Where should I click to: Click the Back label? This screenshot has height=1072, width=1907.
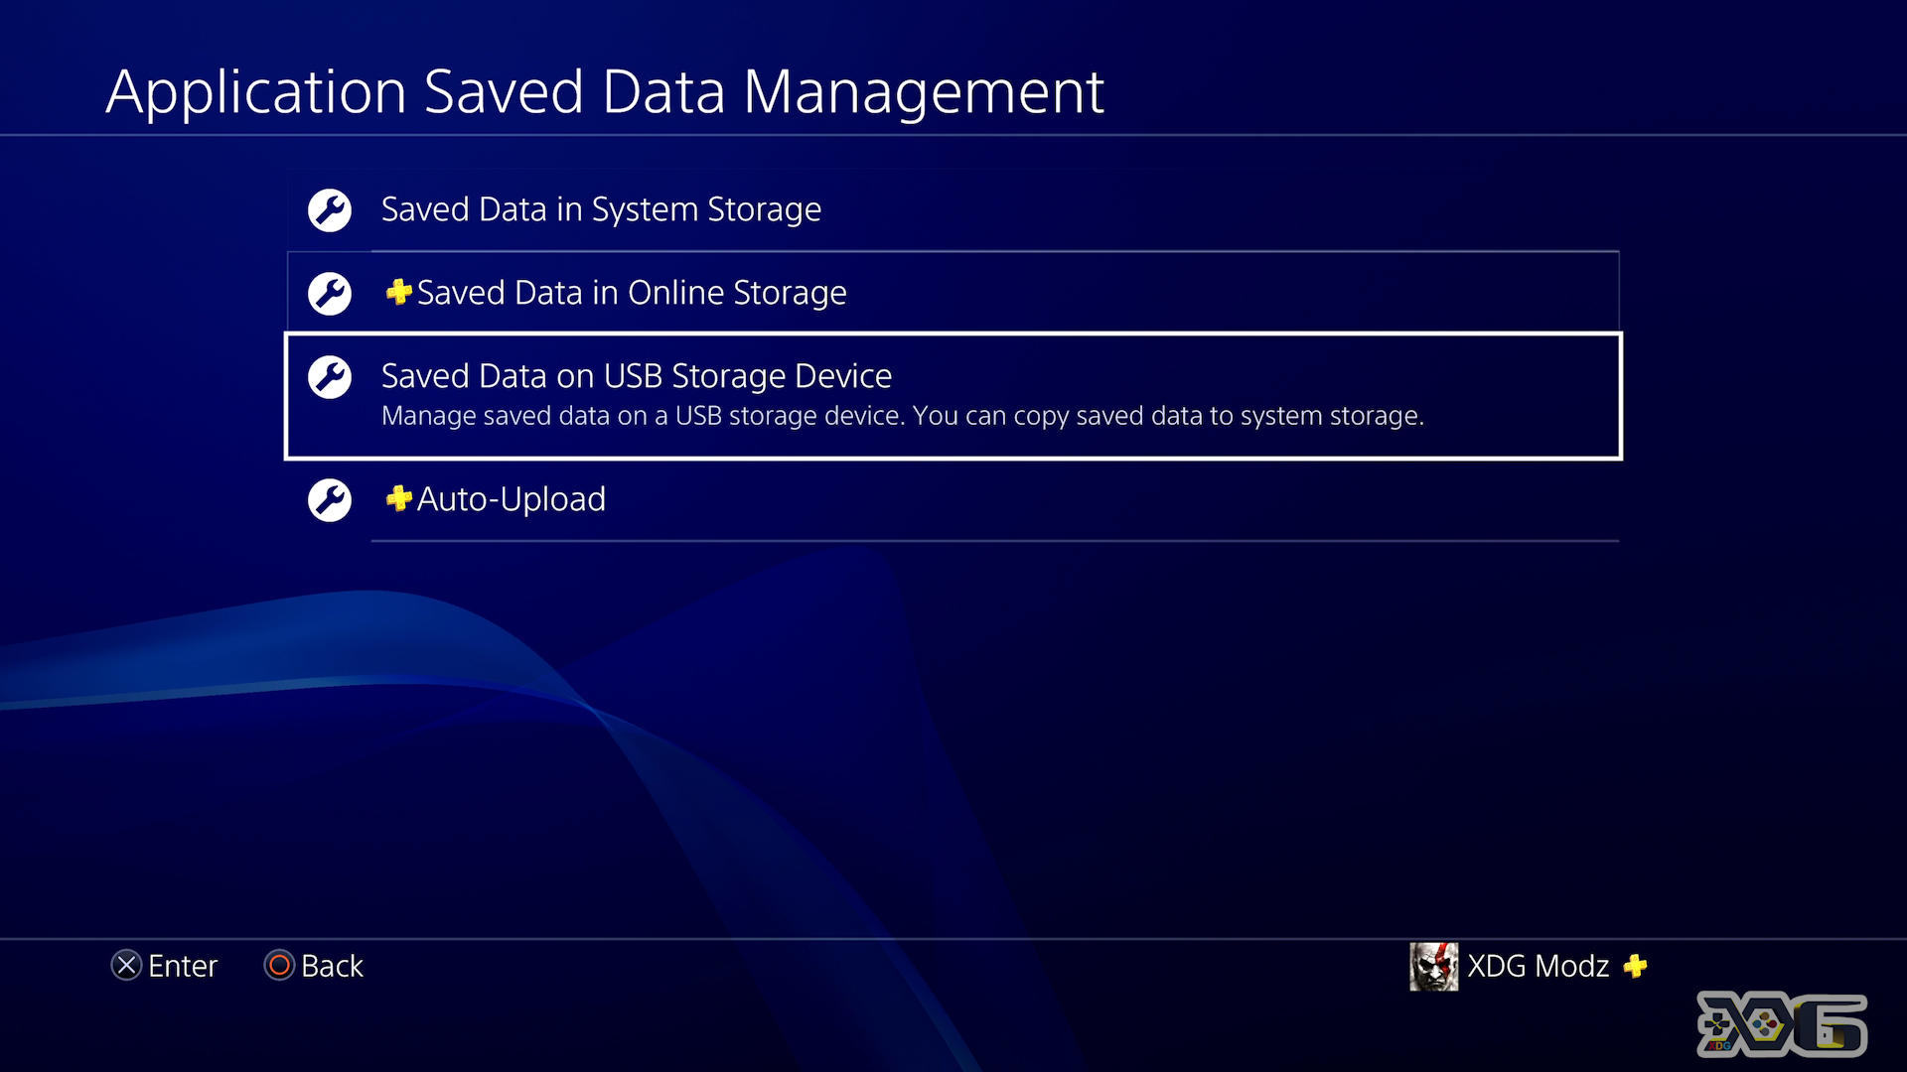tap(332, 966)
